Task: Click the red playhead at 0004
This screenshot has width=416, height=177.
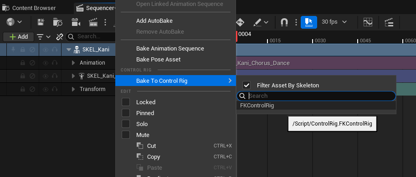Action: (236, 36)
